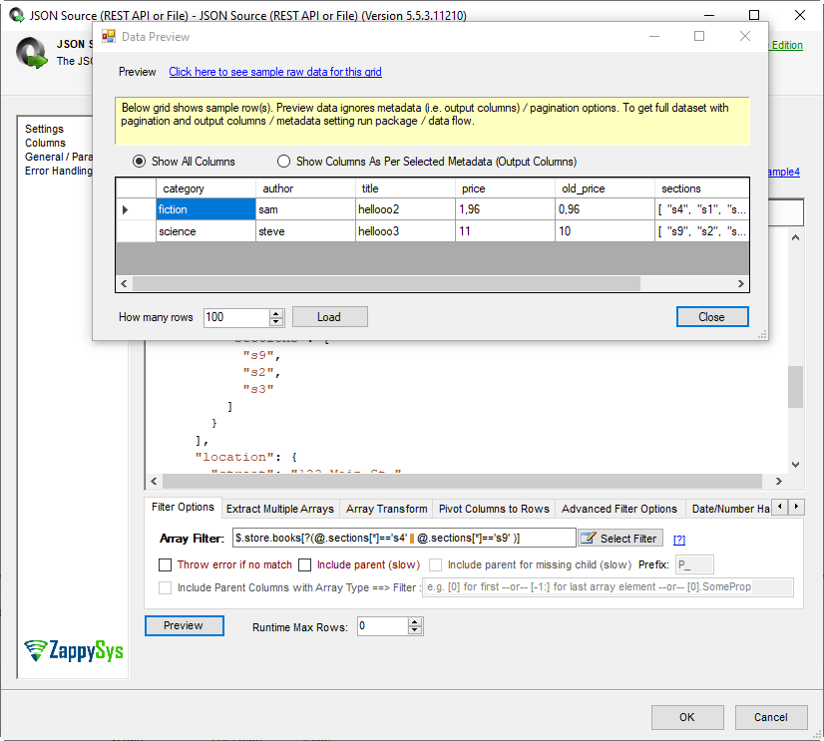Maximize the Data Preview window
This screenshot has height=741, width=824.
699,36
